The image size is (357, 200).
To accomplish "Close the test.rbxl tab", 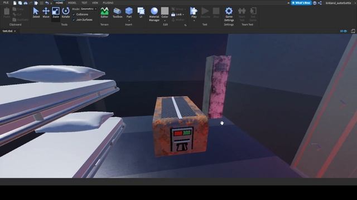I will (15, 31).
